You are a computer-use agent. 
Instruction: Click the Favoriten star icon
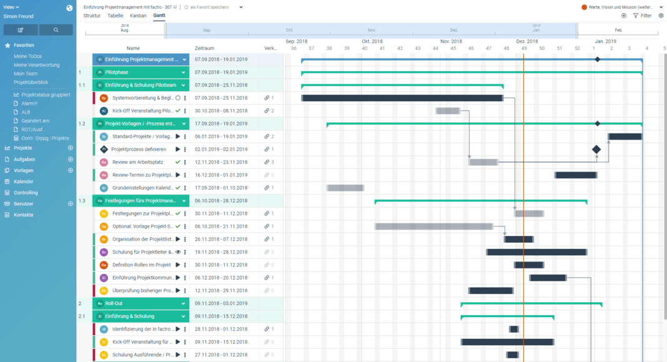coord(7,45)
